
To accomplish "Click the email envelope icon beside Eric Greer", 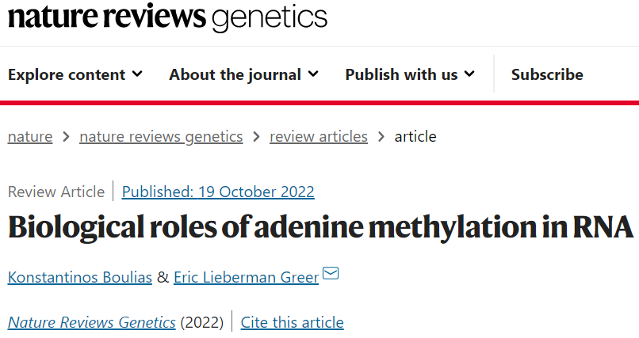I will (331, 274).
